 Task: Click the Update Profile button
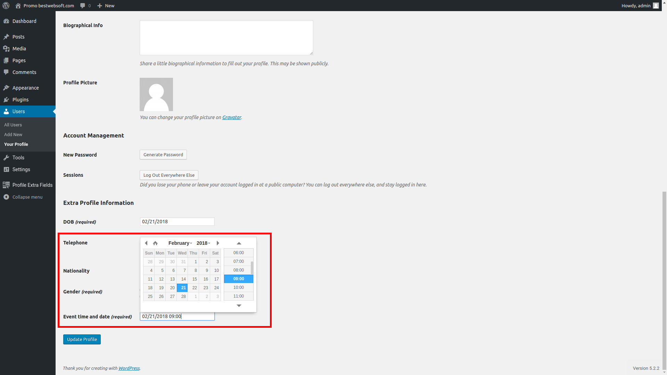point(82,339)
